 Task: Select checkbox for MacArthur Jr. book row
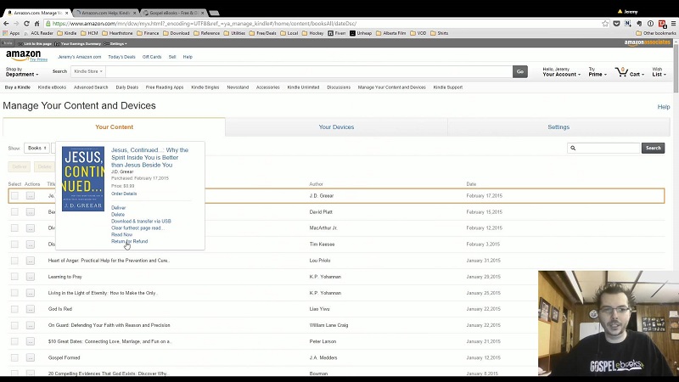(14, 228)
